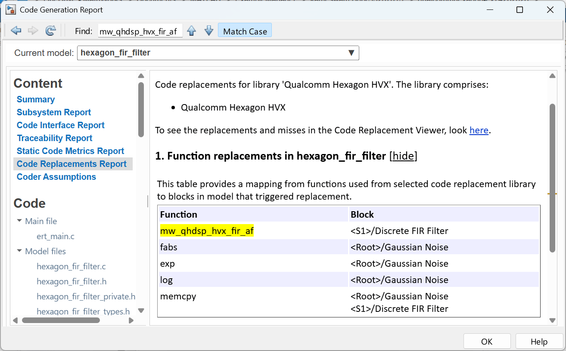Click the sidebar scroll up arrow
The height and width of the screenshot is (351, 566).
pyautogui.click(x=141, y=76)
